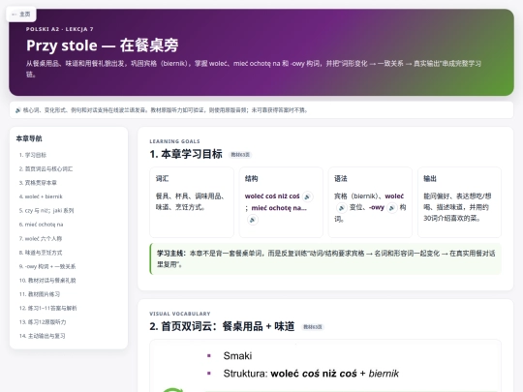
Task: Click the back to homepage button
Action: click(21, 15)
